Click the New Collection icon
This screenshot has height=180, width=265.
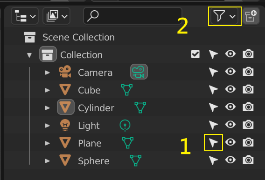tap(251, 16)
